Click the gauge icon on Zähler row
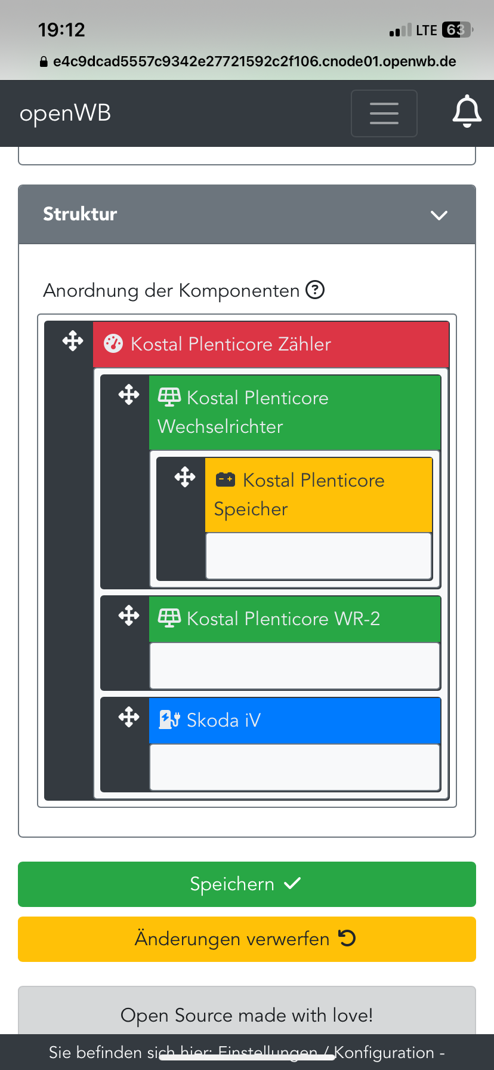The width and height of the screenshot is (494, 1070). point(113,344)
